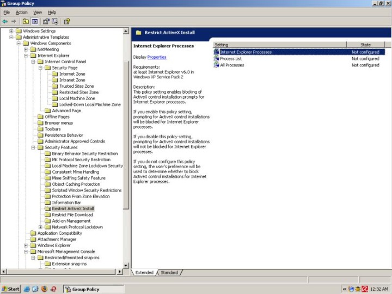Expand the Network Protocol Lockdown node

40,227
